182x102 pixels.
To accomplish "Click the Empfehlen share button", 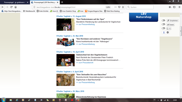I will pyautogui.click(x=173, y=21).
